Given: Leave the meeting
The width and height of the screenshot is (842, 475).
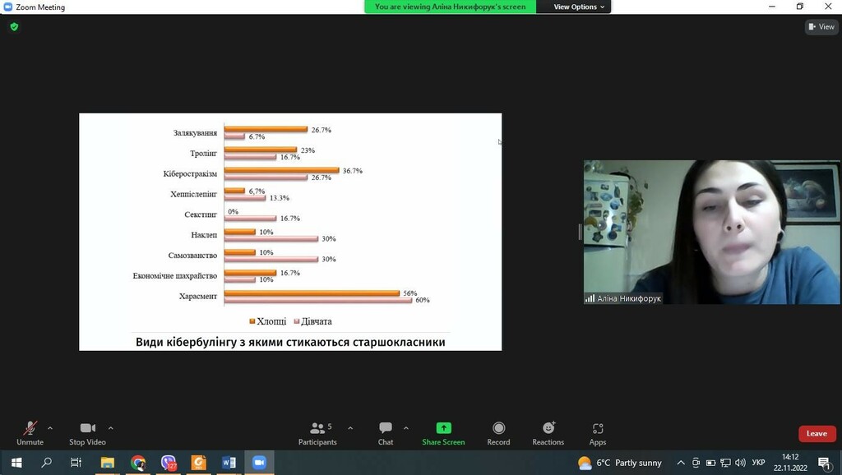Looking at the screenshot, I should click(x=817, y=433).
